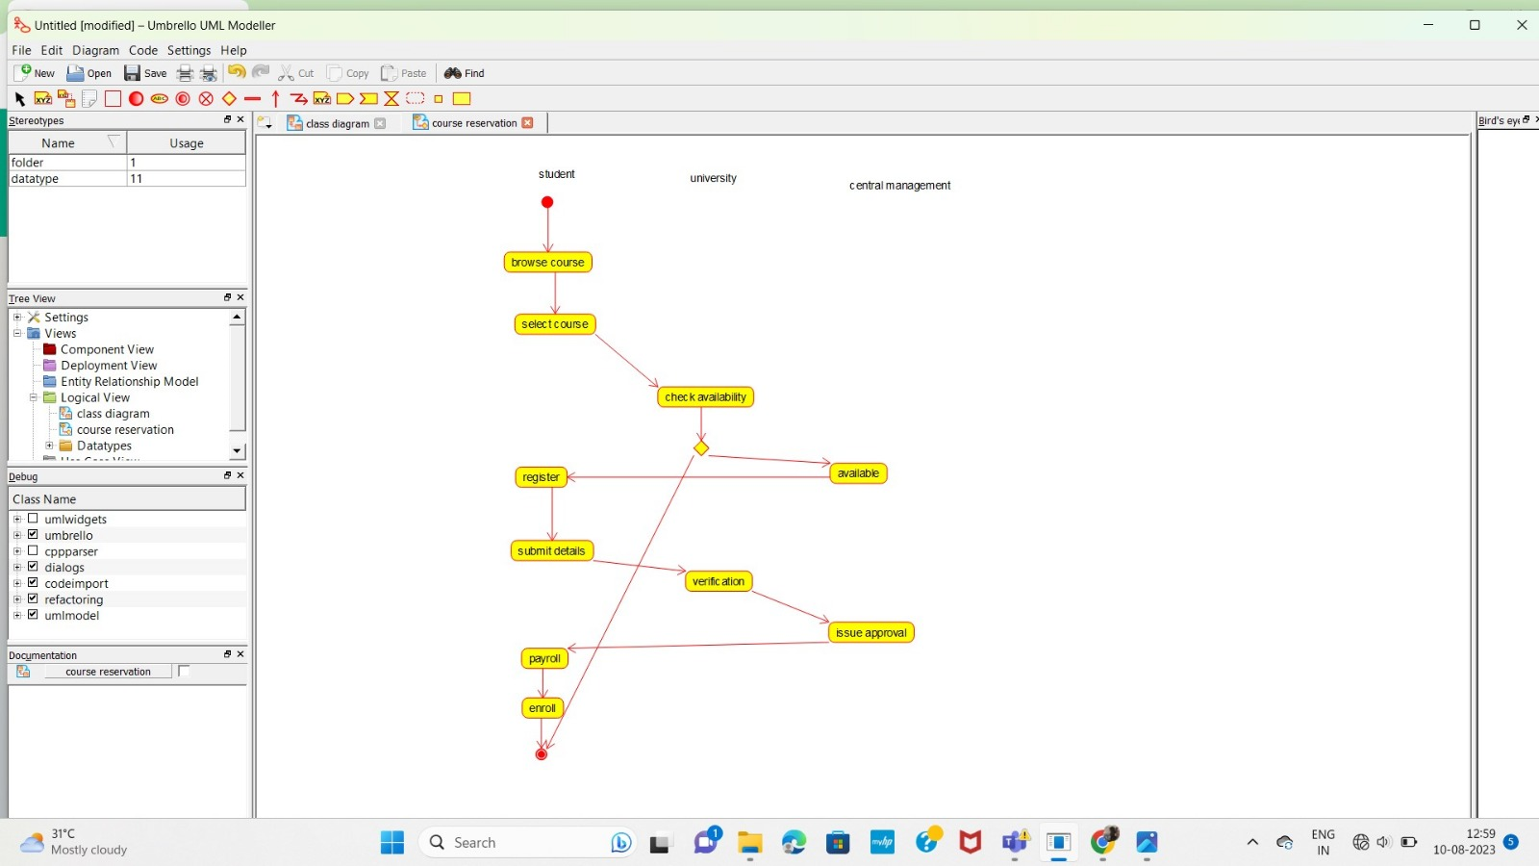Open the Diagram menu
This screenshot has width=1539, height=866.
point(95,50)
